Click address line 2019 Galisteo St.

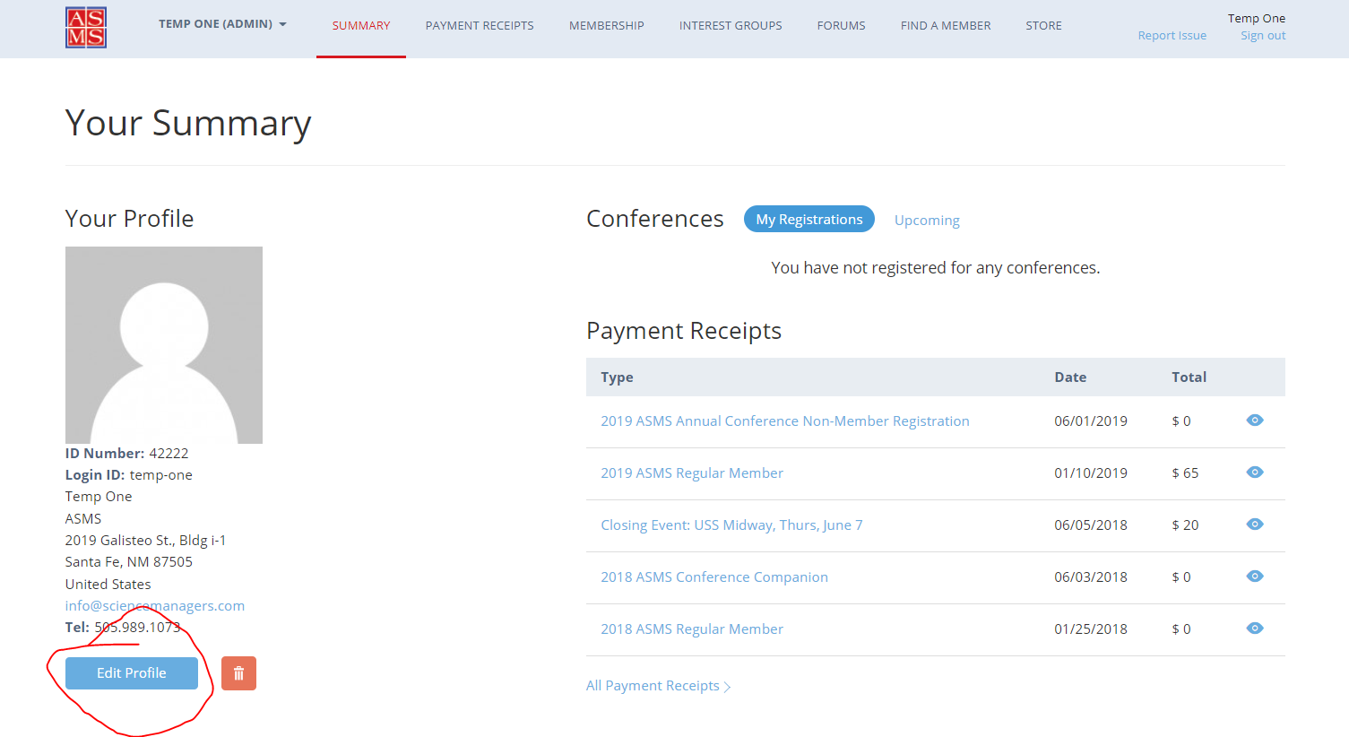[x=146, y=541]
